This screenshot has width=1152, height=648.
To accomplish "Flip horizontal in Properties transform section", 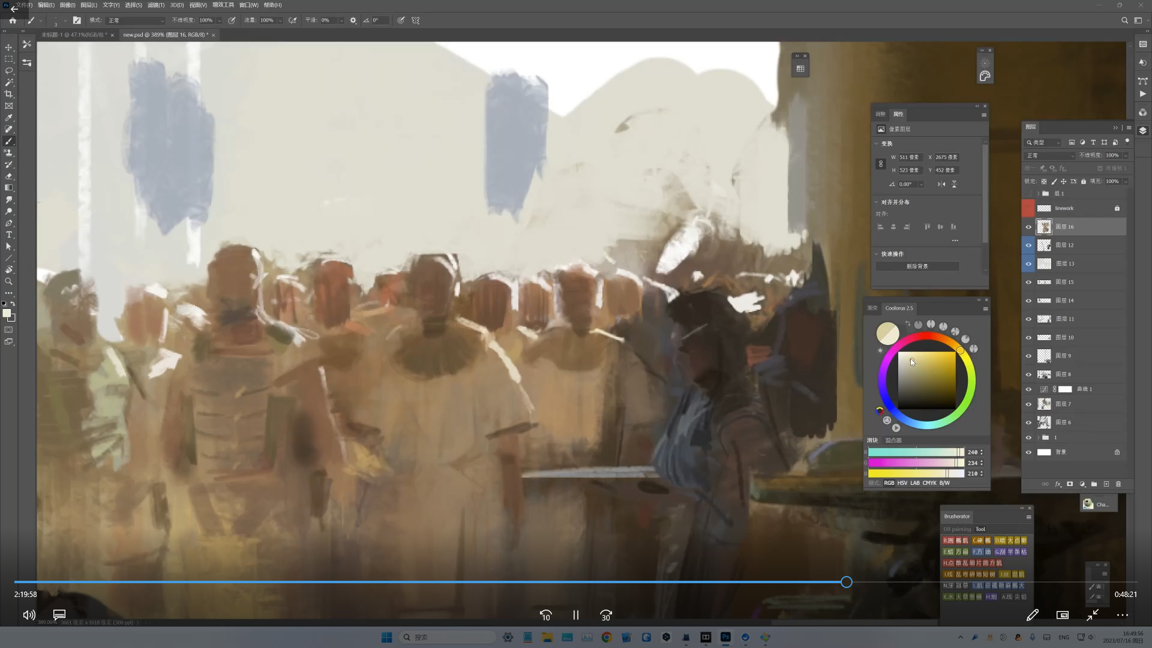I will point(941,184).
